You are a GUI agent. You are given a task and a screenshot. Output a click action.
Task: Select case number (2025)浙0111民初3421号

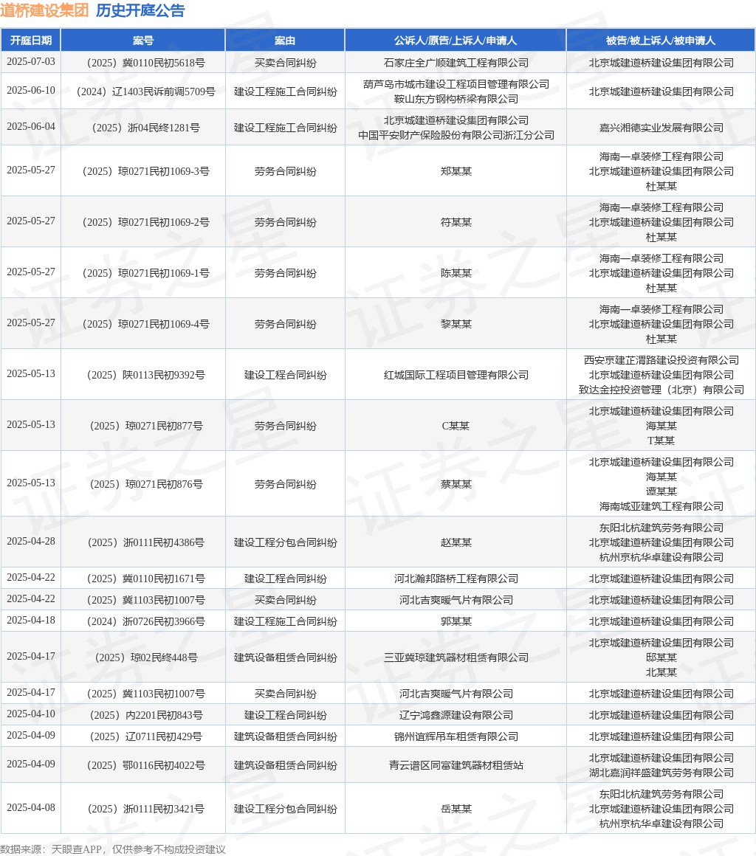tap(143, 809)
